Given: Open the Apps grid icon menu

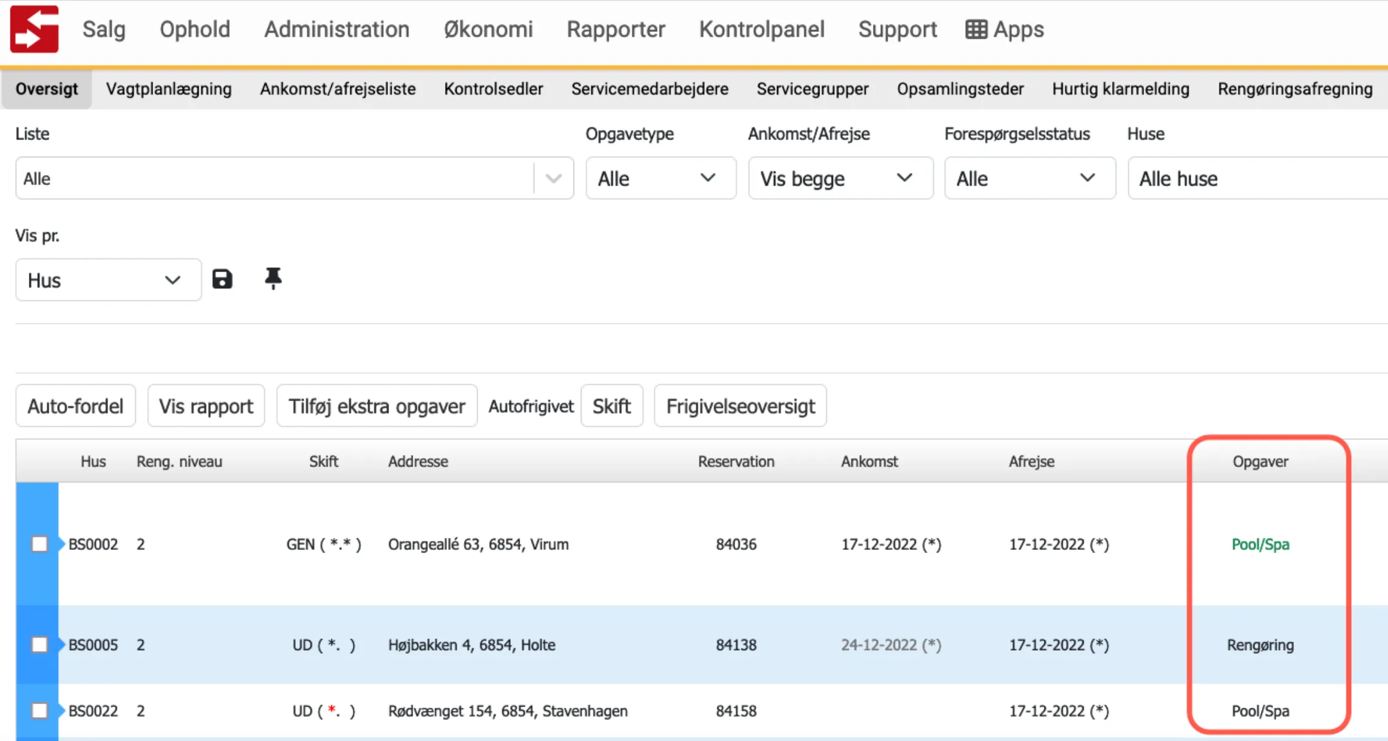Looking at the screenshot, I should click(x=976, y=29).
